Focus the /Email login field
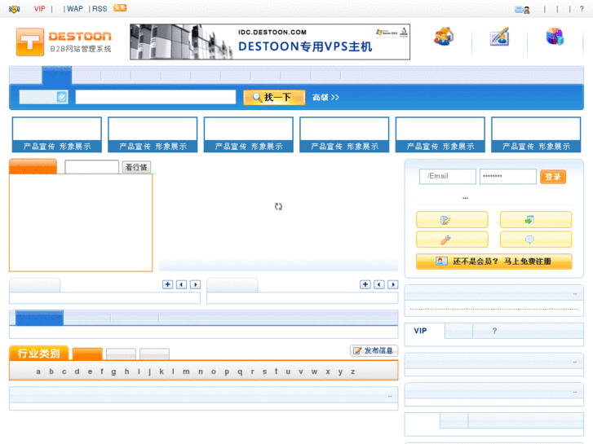The width and height of the screenshot is (593, 444). click(447, 177)
